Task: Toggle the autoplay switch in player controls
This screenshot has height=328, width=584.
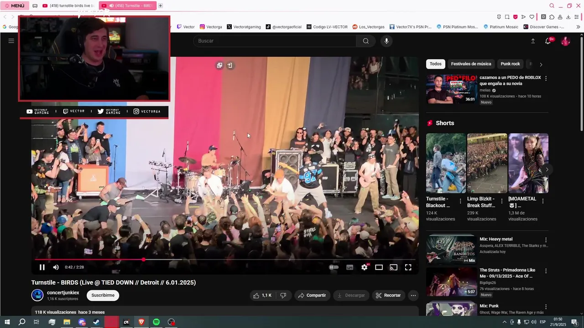Action: pyautogui.click(x=334, y=267)
